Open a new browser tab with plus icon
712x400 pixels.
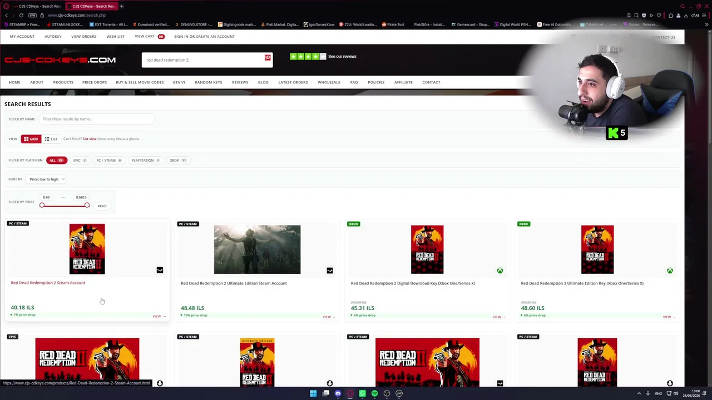[121, 6]
